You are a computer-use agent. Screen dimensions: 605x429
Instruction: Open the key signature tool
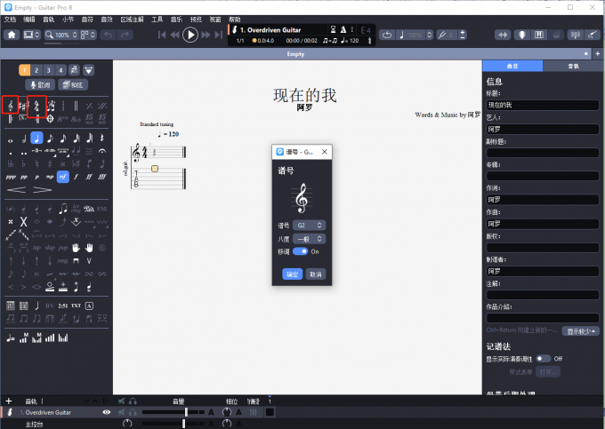click(x=23, y=105)
